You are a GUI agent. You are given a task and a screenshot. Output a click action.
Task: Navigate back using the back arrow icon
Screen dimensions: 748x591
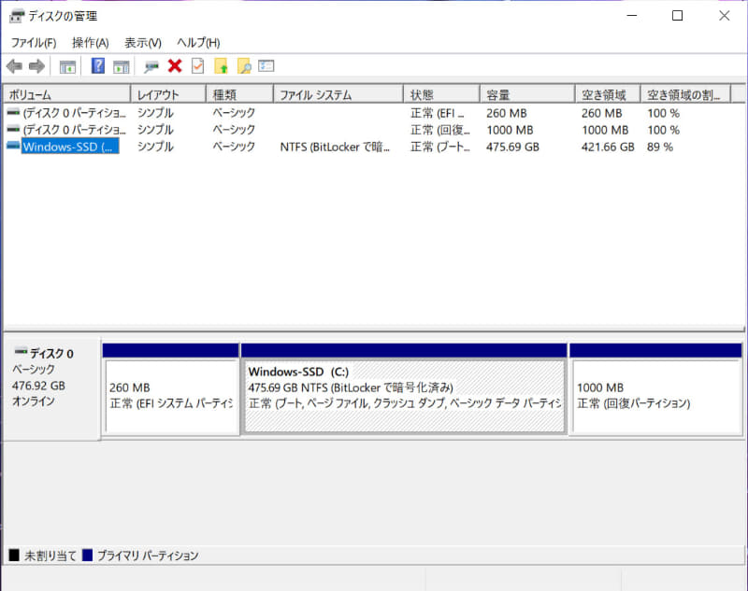pyautogui.click(x=13, y=65)
